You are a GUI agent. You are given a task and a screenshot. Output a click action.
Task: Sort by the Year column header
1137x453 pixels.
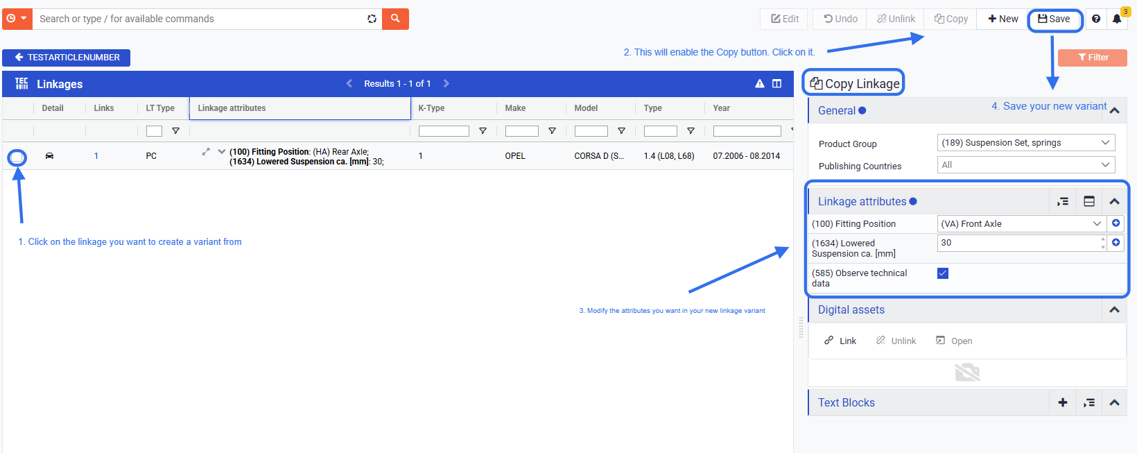pos(721,108)
